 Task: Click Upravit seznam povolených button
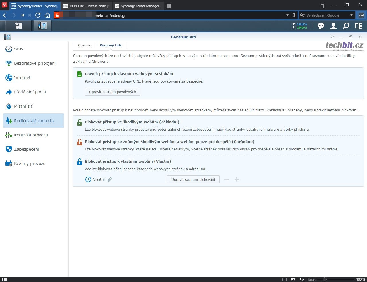[x=112, y=92]
